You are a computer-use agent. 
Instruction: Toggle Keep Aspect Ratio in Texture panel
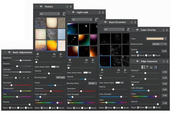(55, 67)
